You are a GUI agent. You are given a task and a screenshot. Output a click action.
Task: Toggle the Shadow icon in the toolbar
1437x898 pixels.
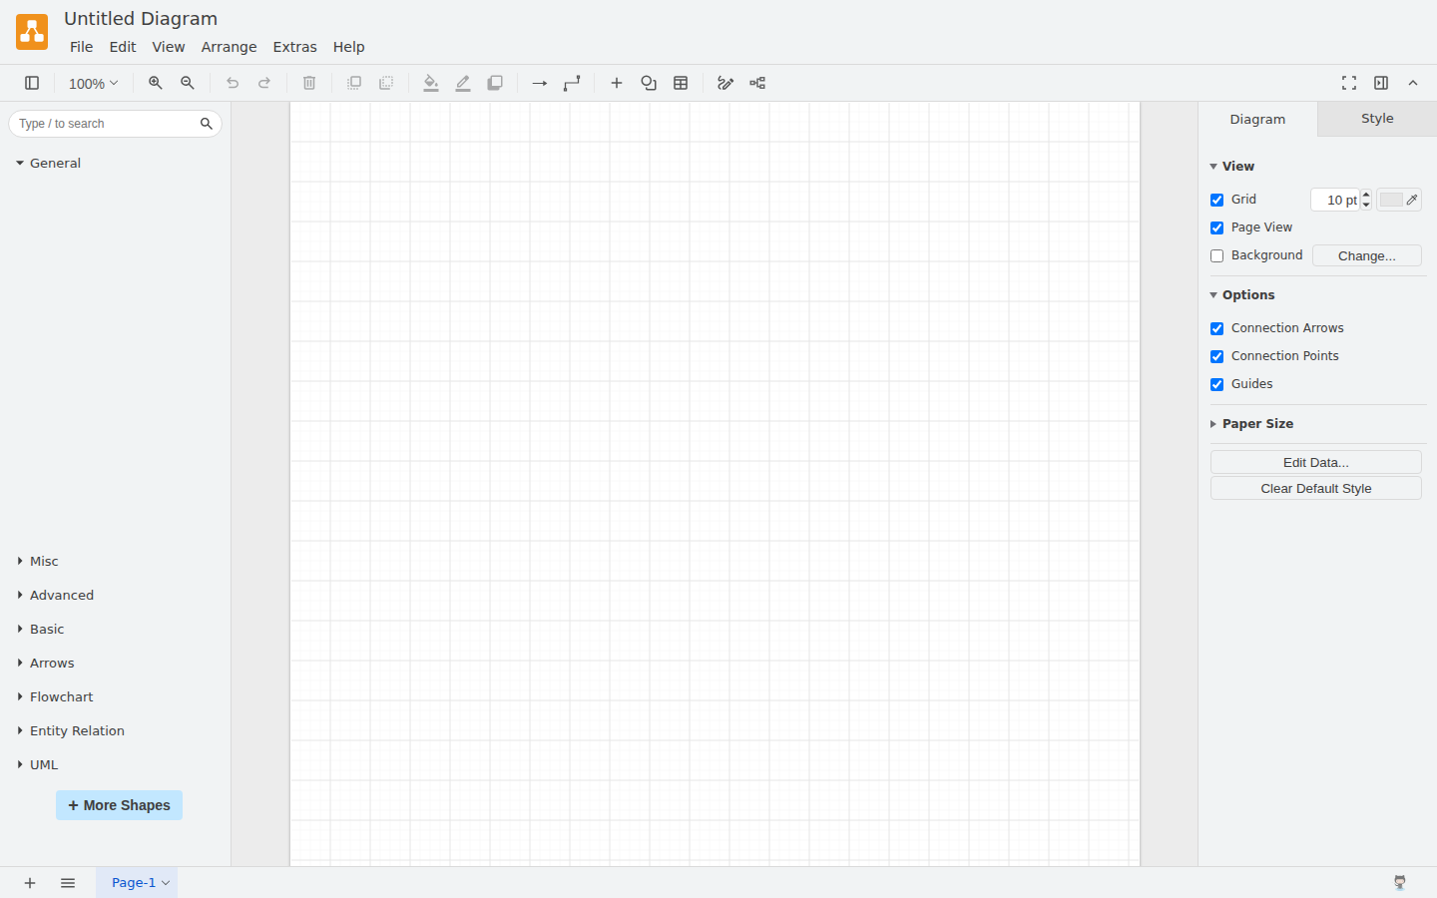pyautogui.click(x=495, y=83)
